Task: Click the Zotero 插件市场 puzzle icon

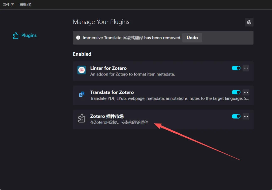Action: tap(82, 118)
